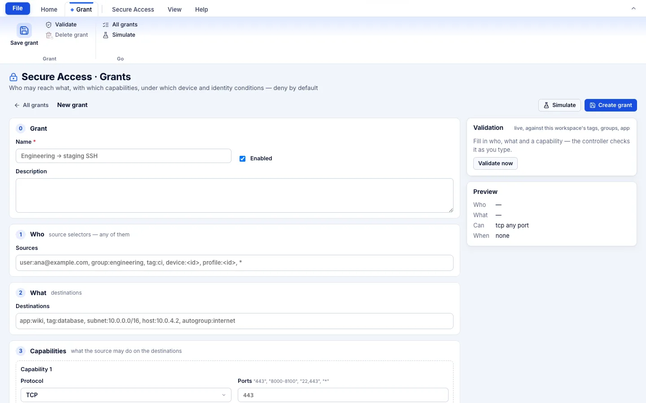The height and width of the screenshot is (403, 646).
Task: Go back to All grants breadcrumb link
Action: point(31,105)
